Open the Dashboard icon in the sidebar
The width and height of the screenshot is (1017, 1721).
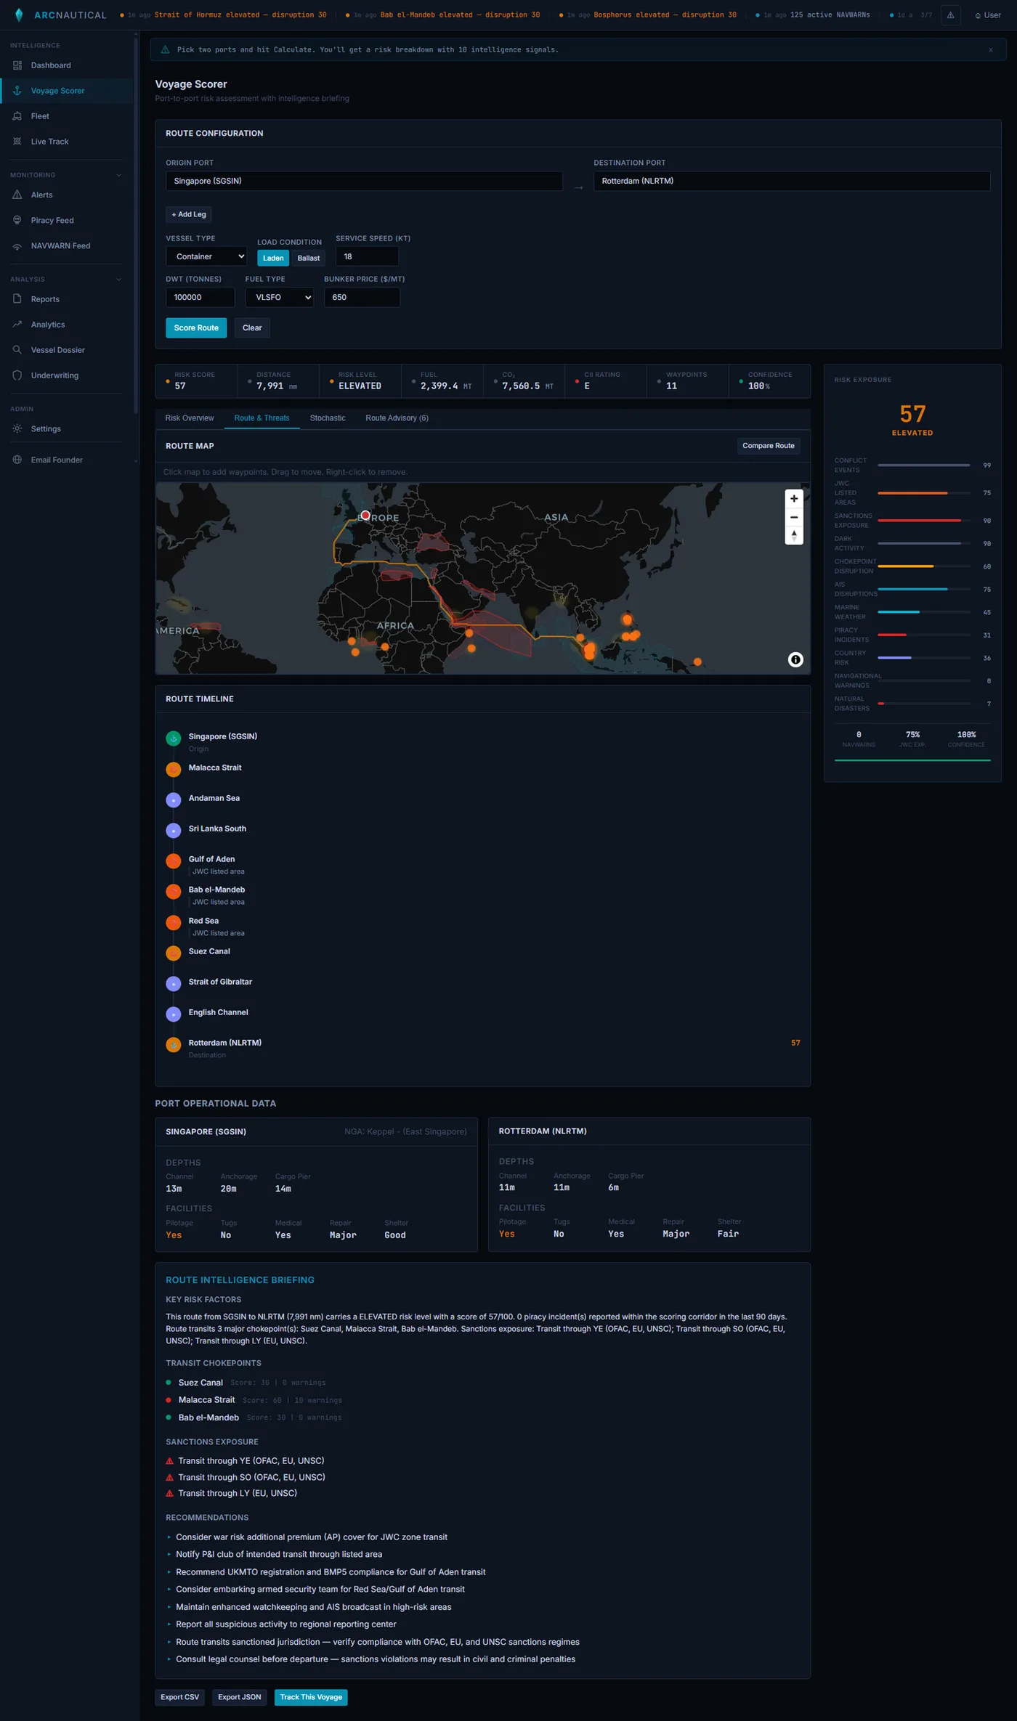(x=17, y=65)
